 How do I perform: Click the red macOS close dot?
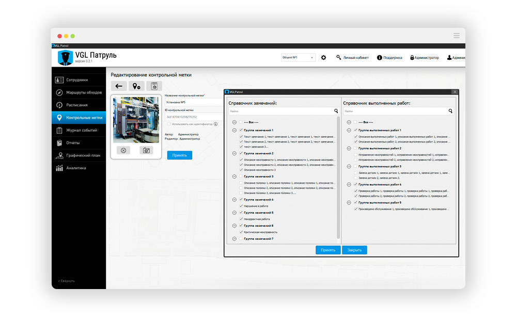click(x=59, y=36)
